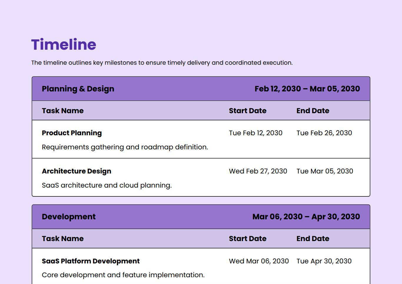Click the SaaS architecture and cloud planning text

click(x=107, y=185)
